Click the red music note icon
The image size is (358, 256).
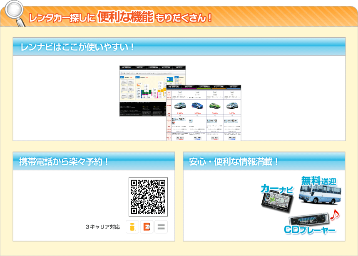point(335,215)
